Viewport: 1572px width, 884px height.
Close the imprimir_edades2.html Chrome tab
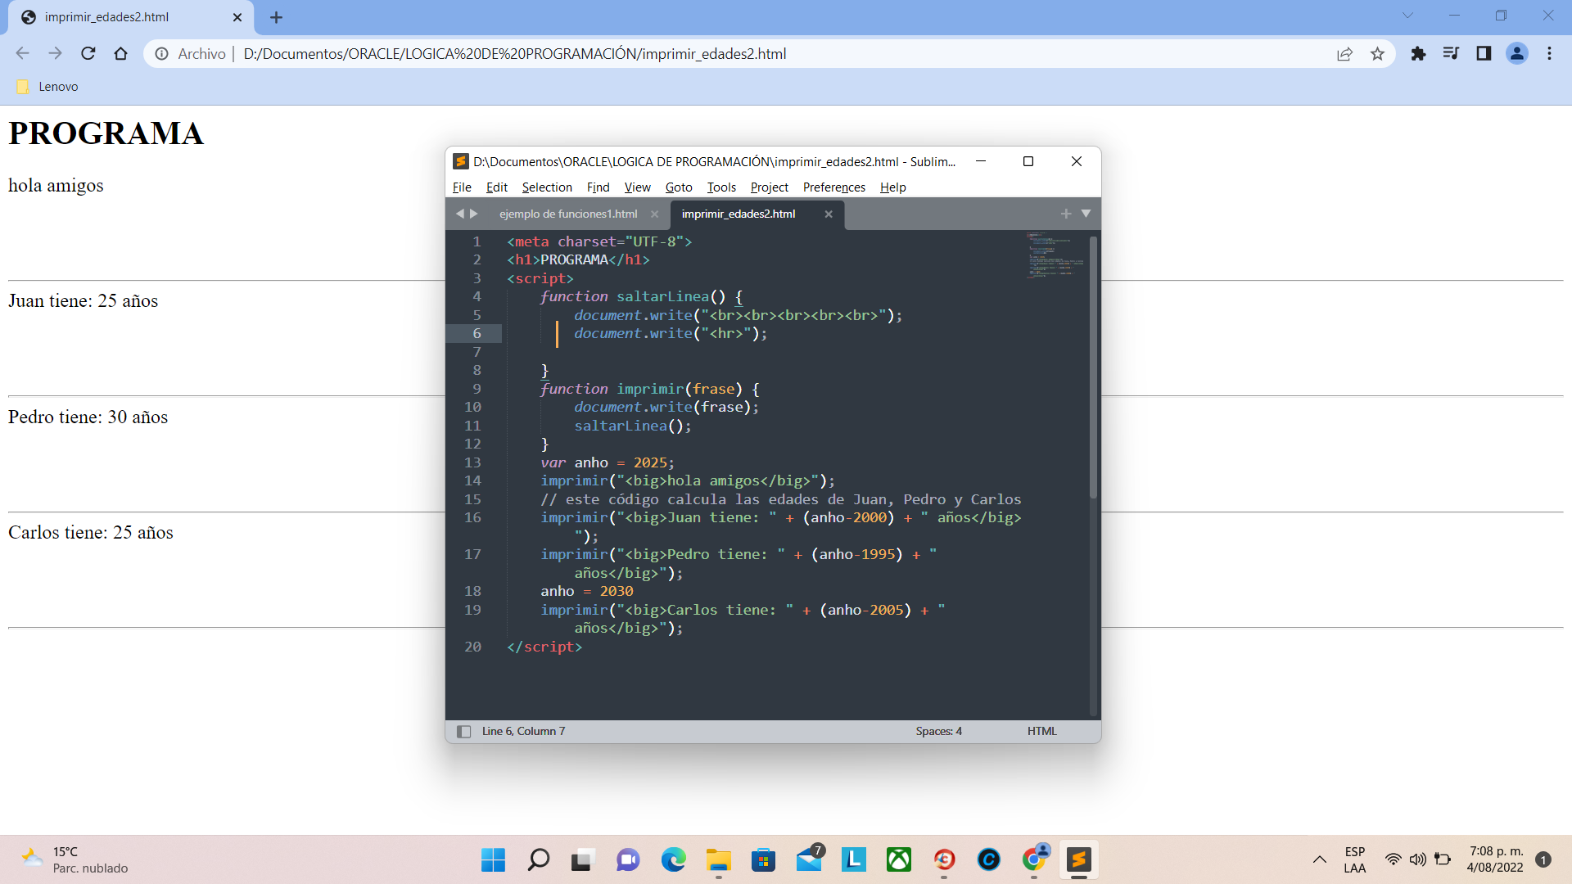click(237, 17)
